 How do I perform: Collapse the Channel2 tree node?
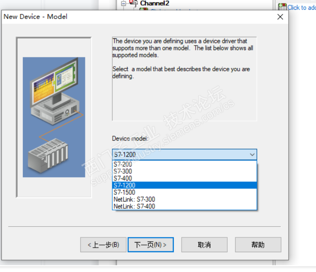(x=123, y=3)
